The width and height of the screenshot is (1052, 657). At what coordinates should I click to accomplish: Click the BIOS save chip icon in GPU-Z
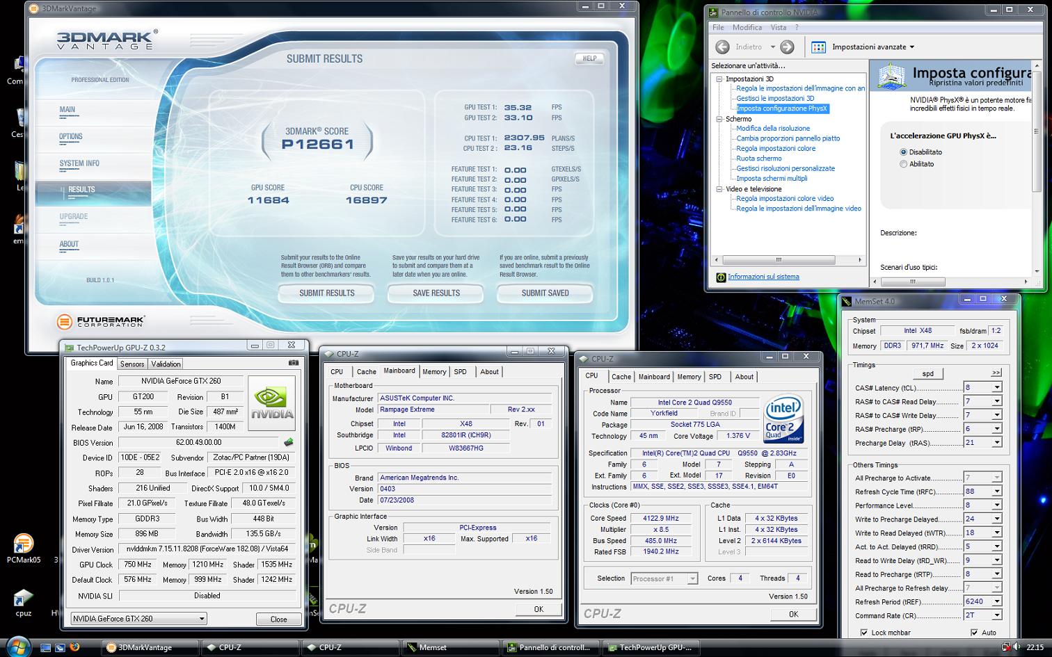[289, 442]
